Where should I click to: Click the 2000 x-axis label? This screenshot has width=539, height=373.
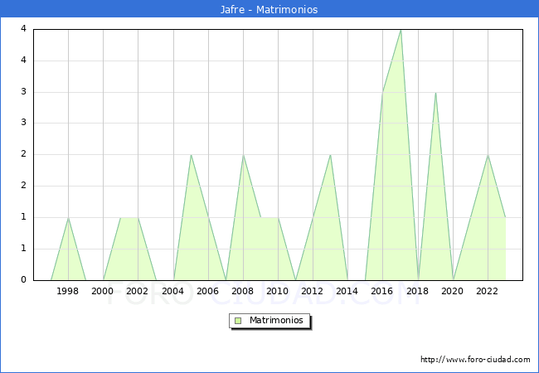point(103,291)
